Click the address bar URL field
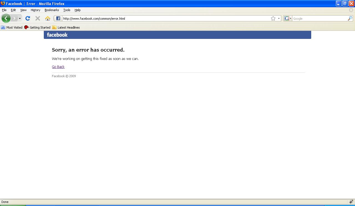 pyautogui.click(x=166, y=19)
